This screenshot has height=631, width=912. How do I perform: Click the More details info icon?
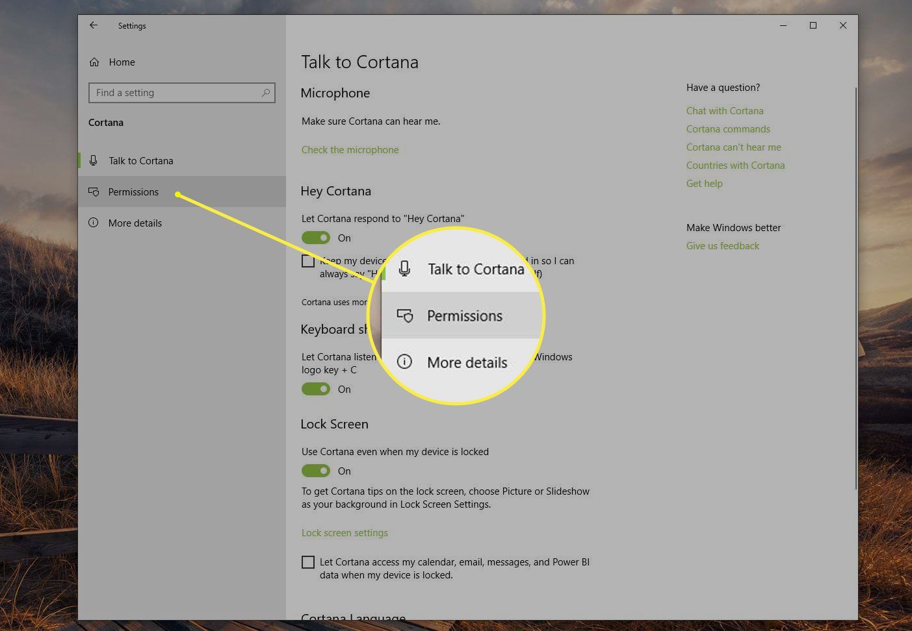94,223
